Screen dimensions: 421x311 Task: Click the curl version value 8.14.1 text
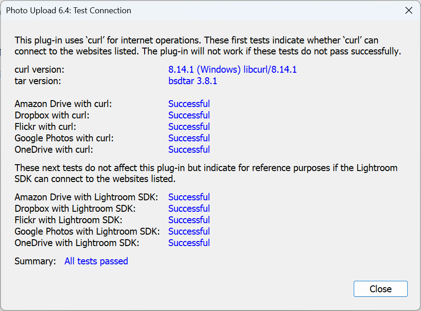pos(232,70)
